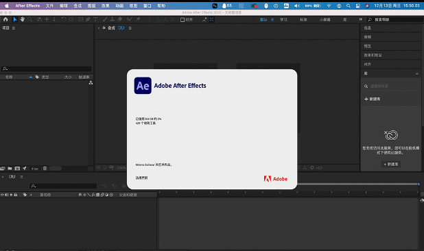The width and height of the screenshot is (424, 251).
Task: Click the lower 新建库 button in Libraries
Action: (391, 164)
